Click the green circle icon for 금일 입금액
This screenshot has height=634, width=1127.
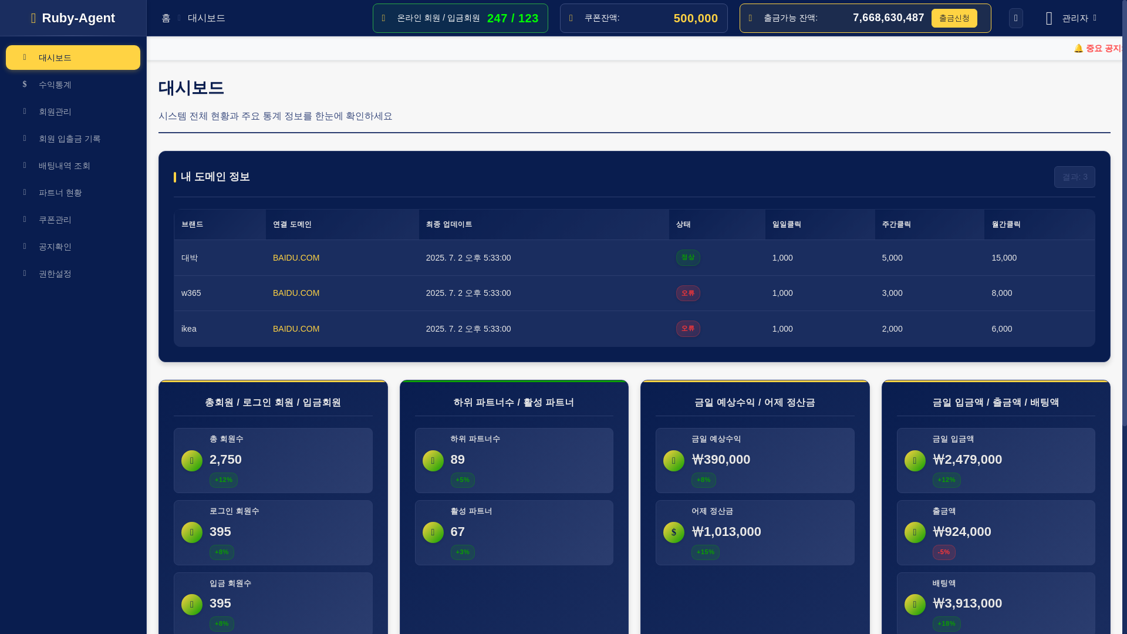[x=915, y=461]
